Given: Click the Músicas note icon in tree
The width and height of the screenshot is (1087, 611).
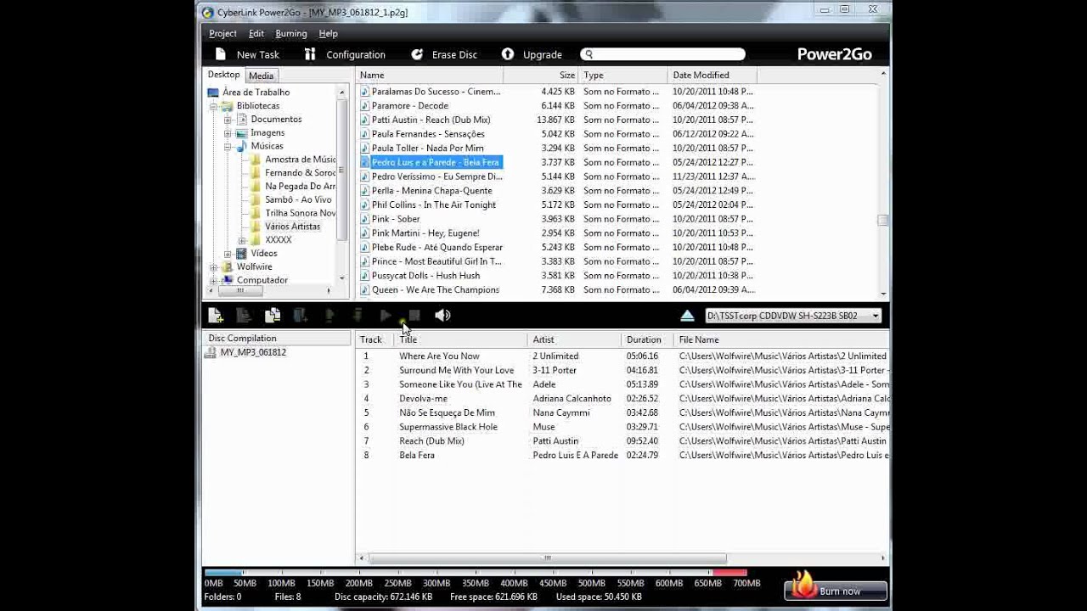Looking at the screenshot, I should [241, 146].
